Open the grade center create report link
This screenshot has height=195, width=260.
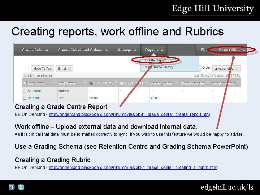[x=129, y=114]
